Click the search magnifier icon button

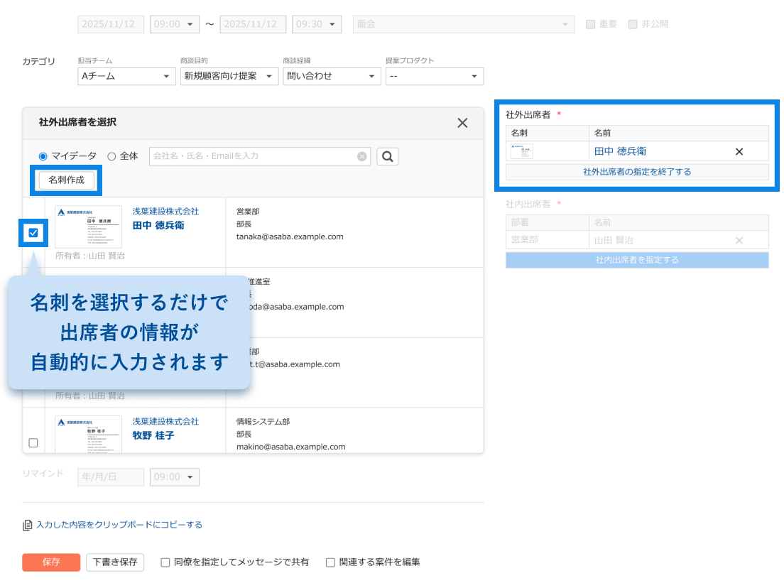[387, 156]
